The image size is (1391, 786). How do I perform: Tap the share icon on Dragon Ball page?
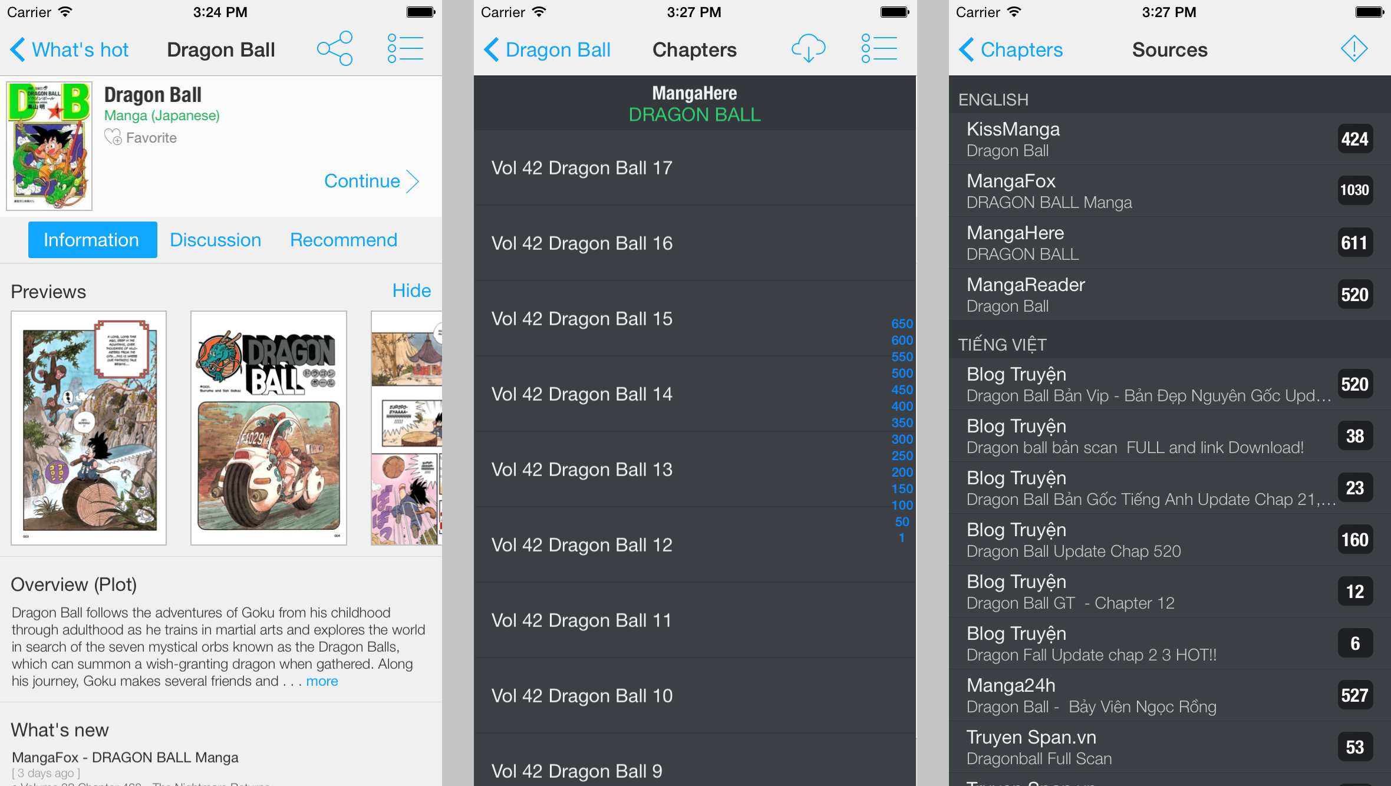[335, 49]
